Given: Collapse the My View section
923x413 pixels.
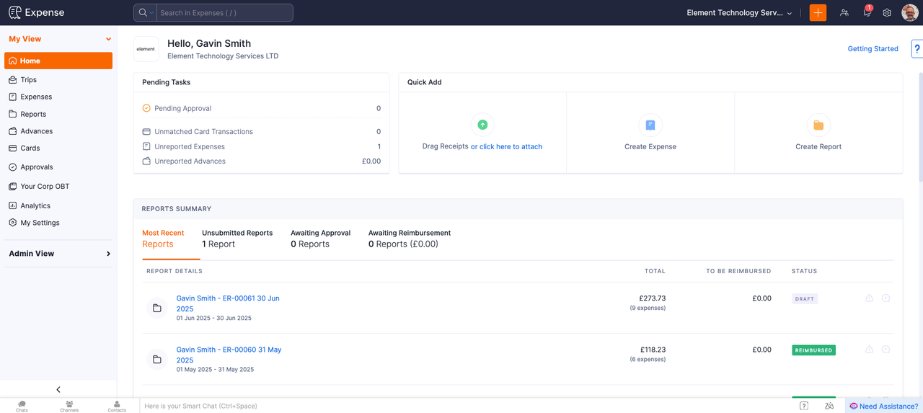Looking at the screenshot, I should pyautogui.click(x=108, y=39).
